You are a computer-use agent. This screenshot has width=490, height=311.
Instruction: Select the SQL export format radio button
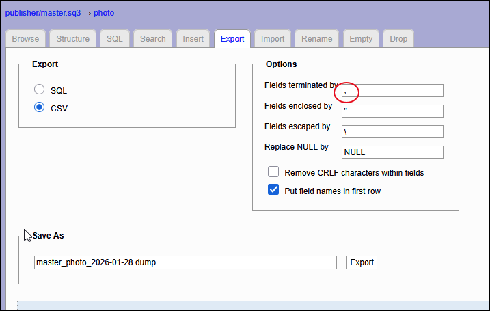(x=40, y=90)
